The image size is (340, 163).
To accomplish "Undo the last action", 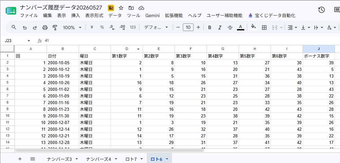I will [x=25, y=28].
